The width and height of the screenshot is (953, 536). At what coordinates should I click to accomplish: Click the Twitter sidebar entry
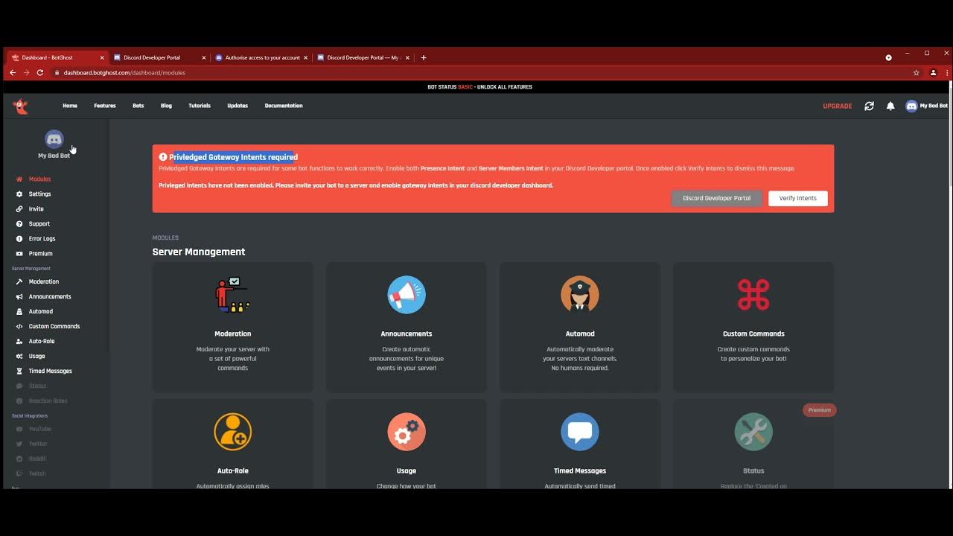38,444
